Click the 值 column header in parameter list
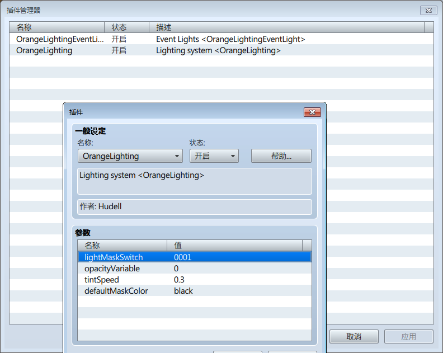The image size is (443, 353). pos(234,246)
